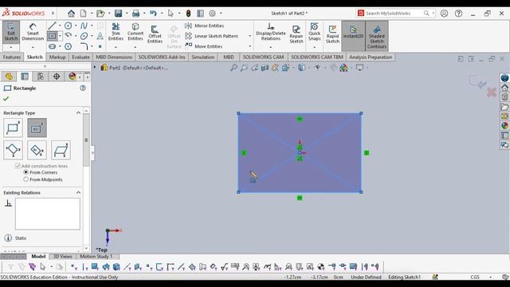Select Corner Rectangle type

click(x=13, y=128)
